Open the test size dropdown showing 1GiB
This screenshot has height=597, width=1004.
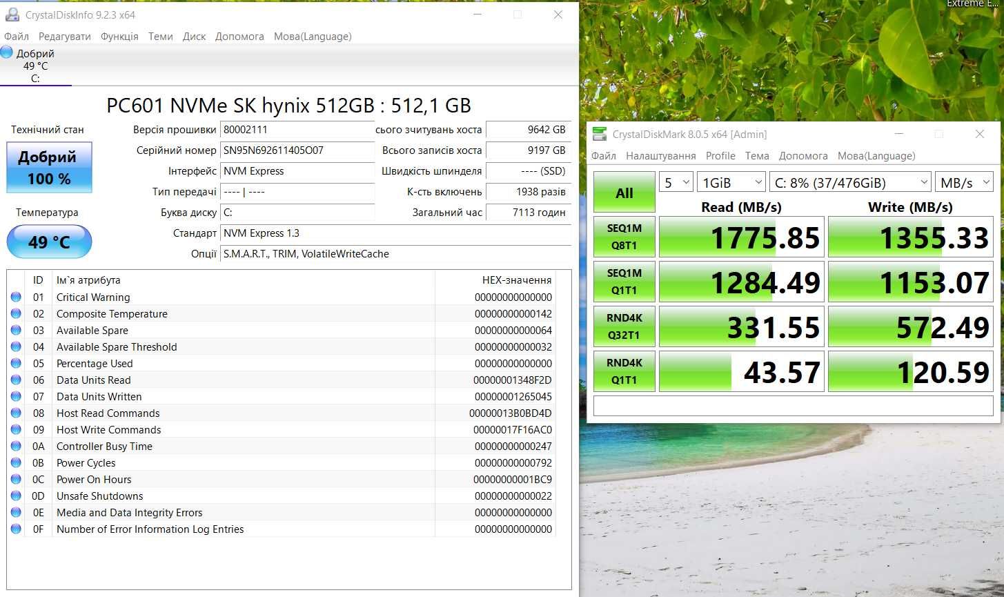point(731,182)
